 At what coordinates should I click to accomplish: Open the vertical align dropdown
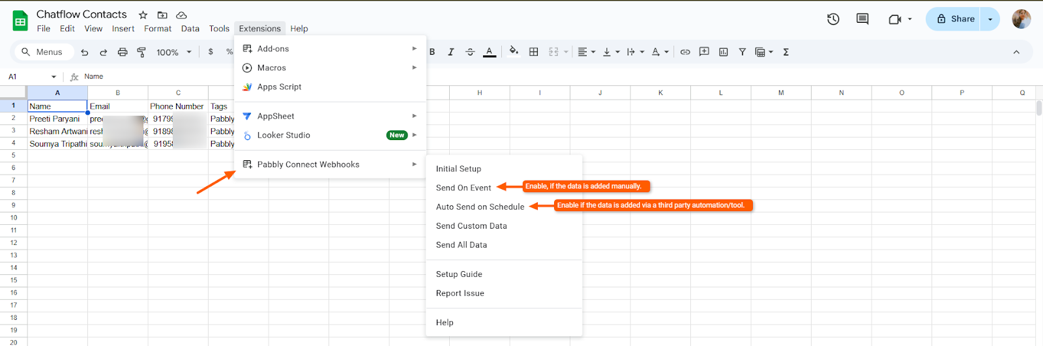click(611, 52)
